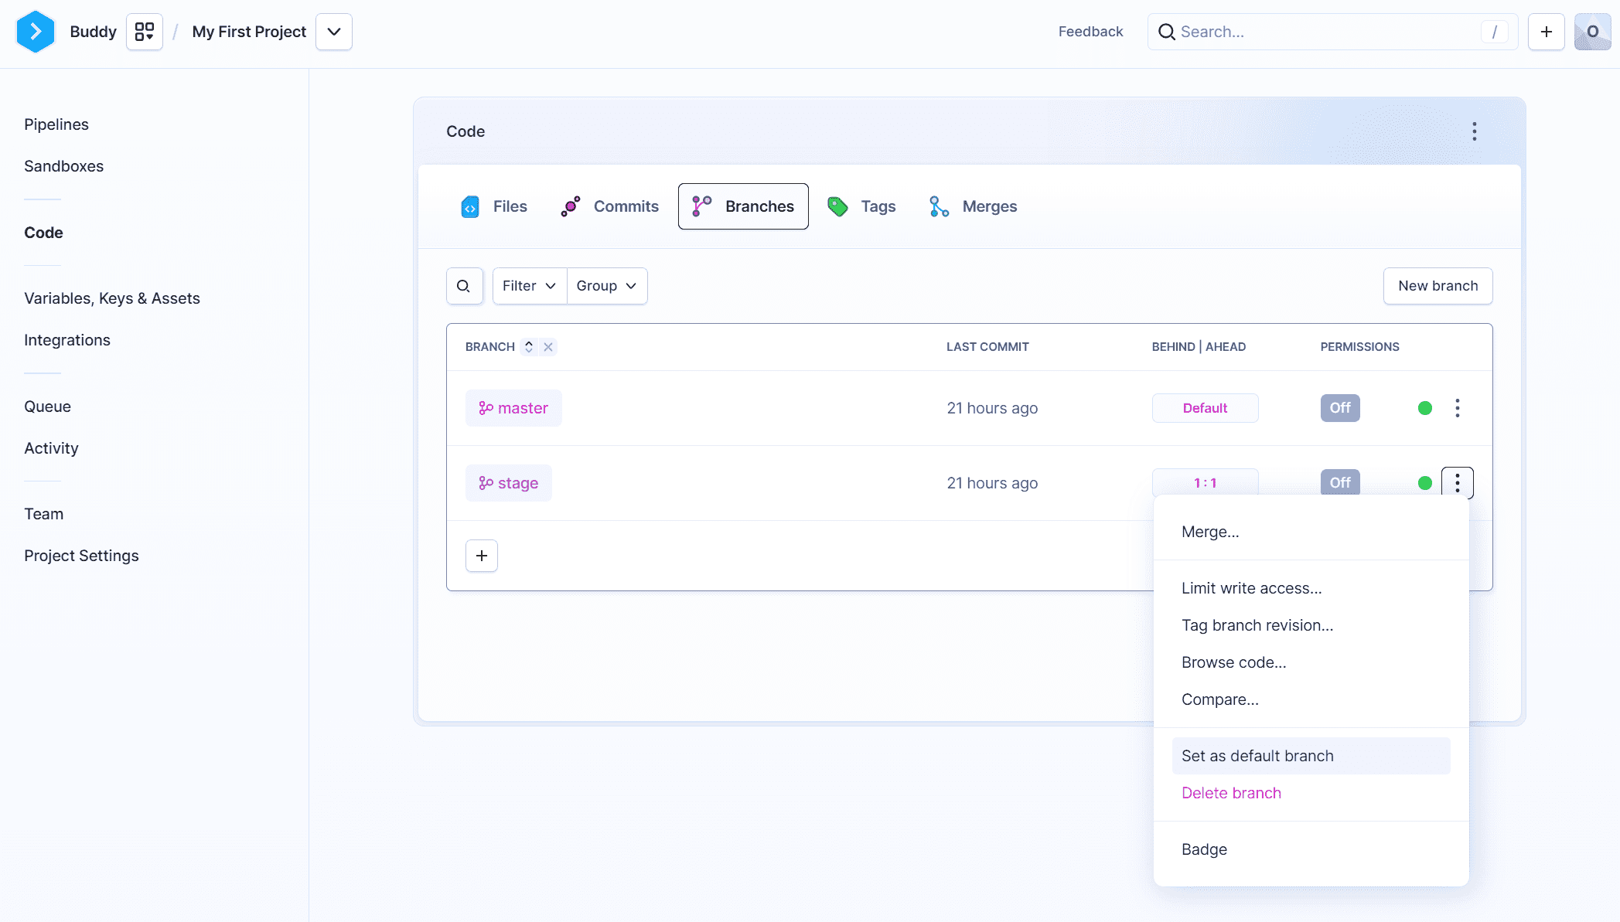The width and height of the screenshot is (1620, 922).
Task: Expand the Group dropdown
Action: (x=605, y=286)
